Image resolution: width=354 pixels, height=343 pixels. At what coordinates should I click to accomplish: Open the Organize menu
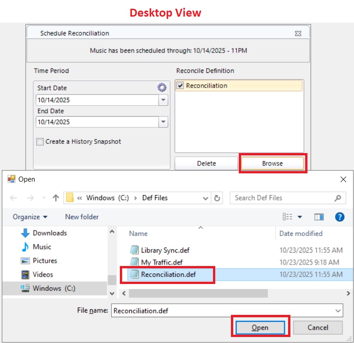[30, 217]
